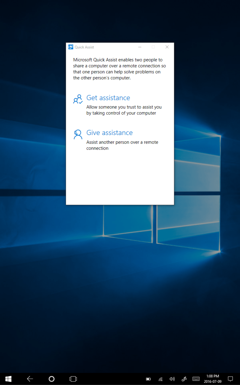Viewport: 240px width, 385px height.
Task: Click the Give assistance headset icon
Action: click(78, 134)
